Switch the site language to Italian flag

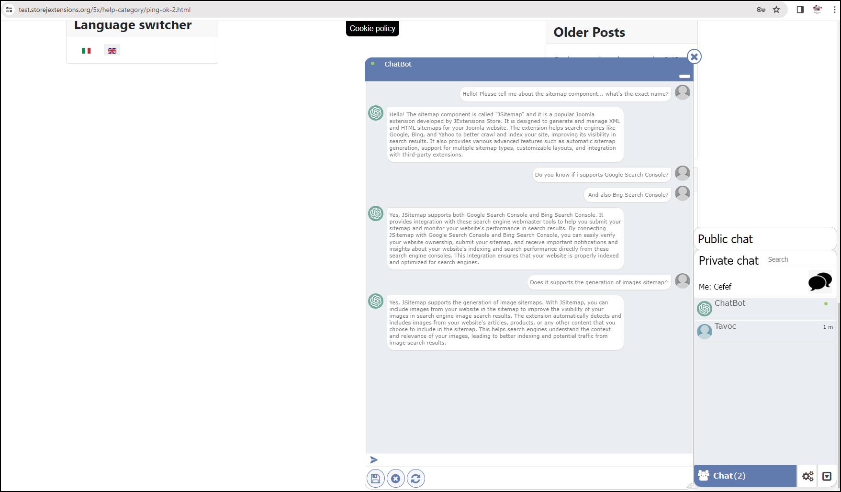tap(86, 51)
